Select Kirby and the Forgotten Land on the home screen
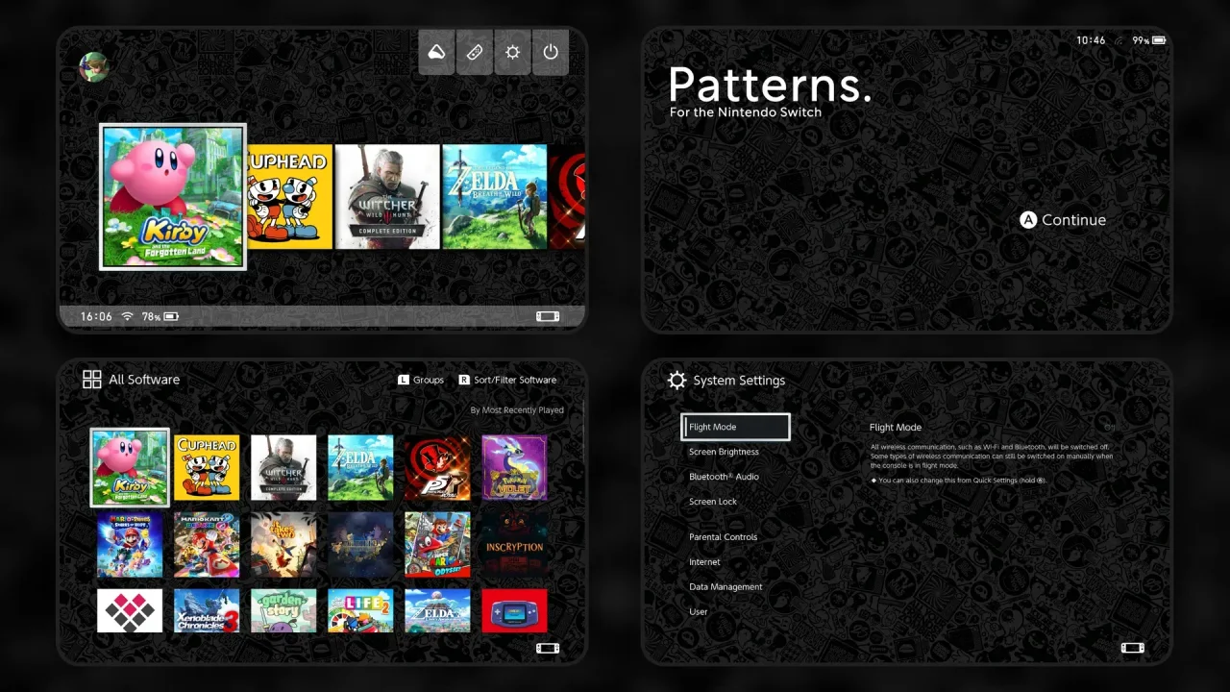 [173, 197]
